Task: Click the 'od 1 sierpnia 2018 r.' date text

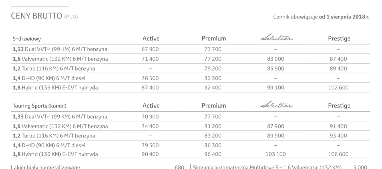Action: pyautogui.click(x=344, y=17)
